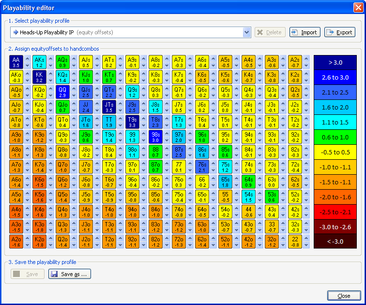Click the Save as … button
The width and height of the screenshot is (366, 305).
tap(70, 274)
